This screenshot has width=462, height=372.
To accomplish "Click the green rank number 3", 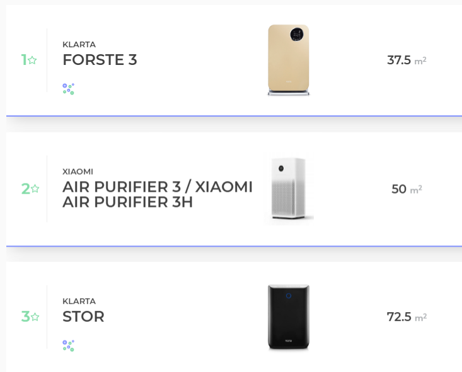I will pyautogui.click(x=25, y=317).
